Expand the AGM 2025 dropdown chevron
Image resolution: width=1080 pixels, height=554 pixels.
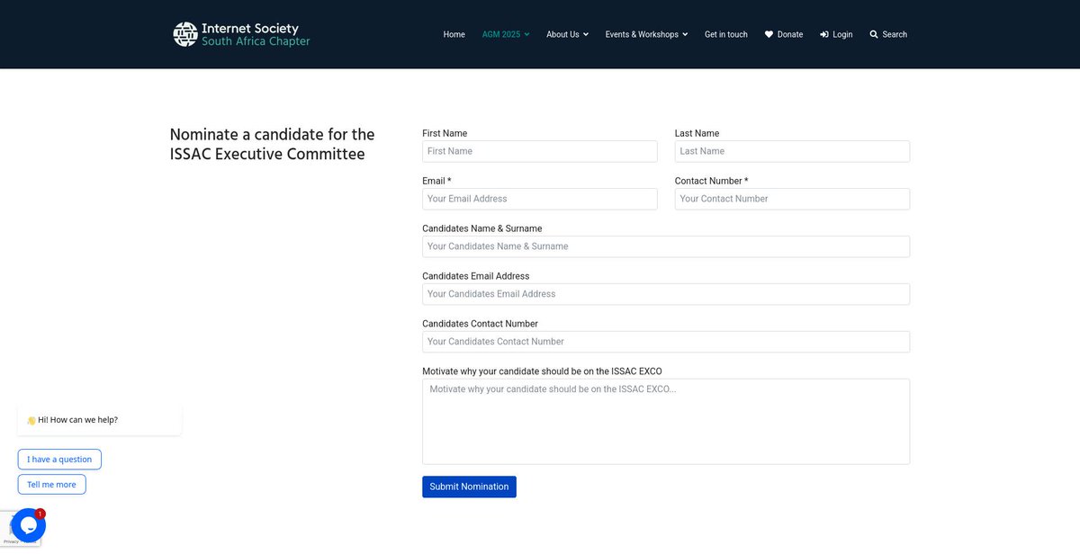point(526,34)
